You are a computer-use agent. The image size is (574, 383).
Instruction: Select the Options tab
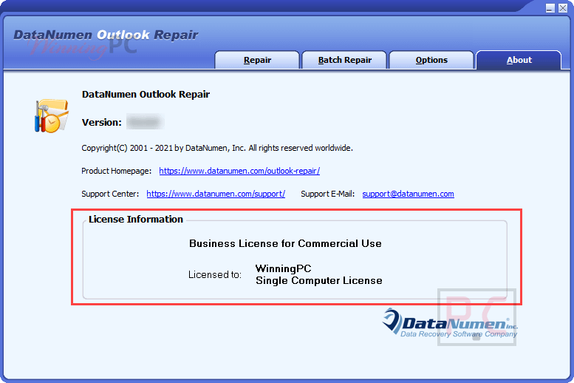[x=431, y=60]
